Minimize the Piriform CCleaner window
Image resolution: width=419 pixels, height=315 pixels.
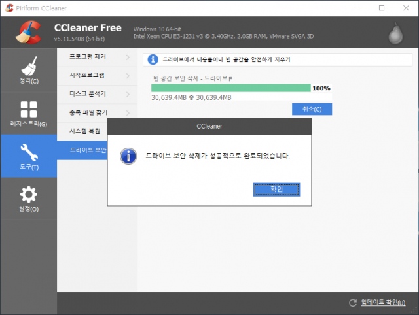357,8
